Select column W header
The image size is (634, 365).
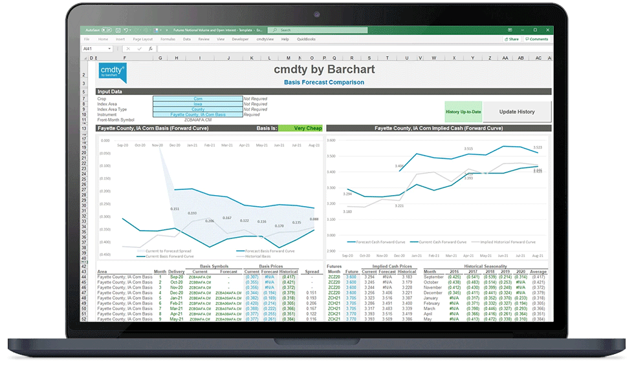434,58
